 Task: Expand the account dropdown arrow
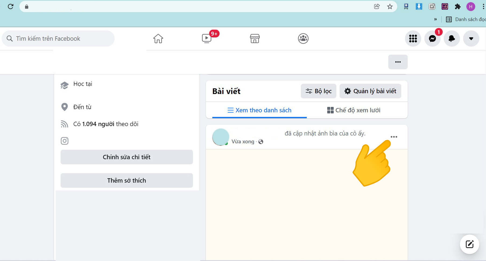click(x=471, y=39)
